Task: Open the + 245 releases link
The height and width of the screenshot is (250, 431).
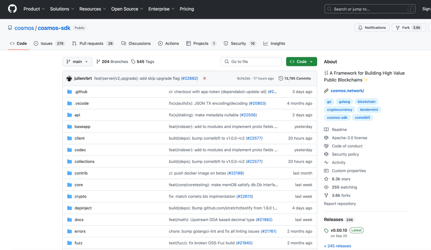Action: point(337,246)
